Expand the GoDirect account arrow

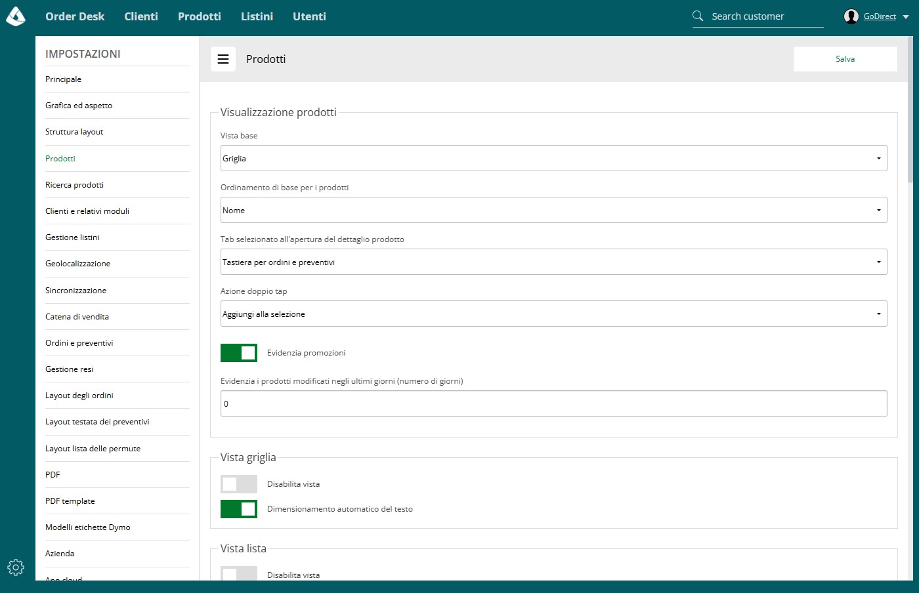point(906,16)
